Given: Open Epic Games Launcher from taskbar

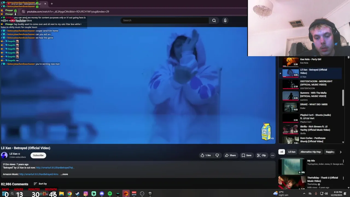Looking at the screenshot, I should tap(150, 194).
